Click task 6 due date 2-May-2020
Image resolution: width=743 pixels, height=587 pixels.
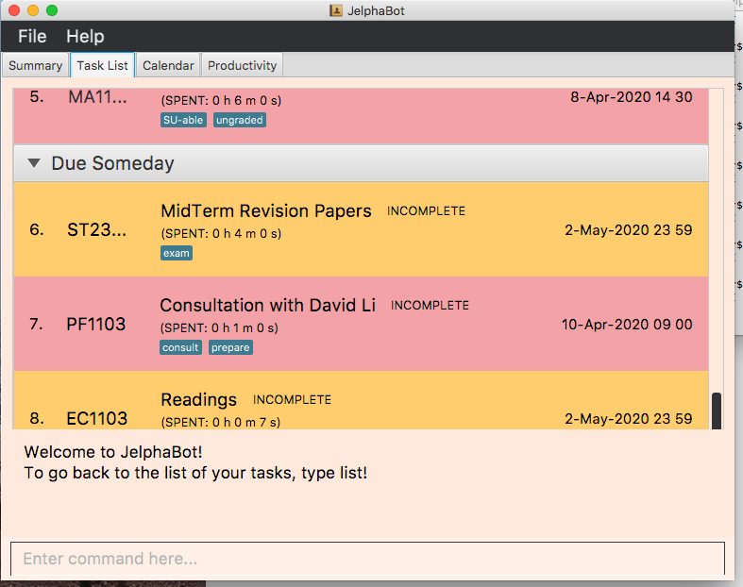(x=629, y=229)
